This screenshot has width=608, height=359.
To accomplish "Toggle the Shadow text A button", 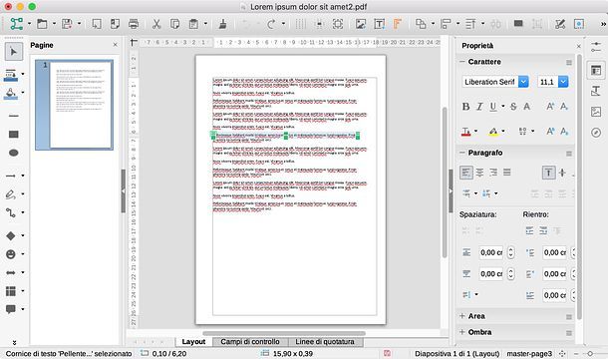I will pos(527,107).
